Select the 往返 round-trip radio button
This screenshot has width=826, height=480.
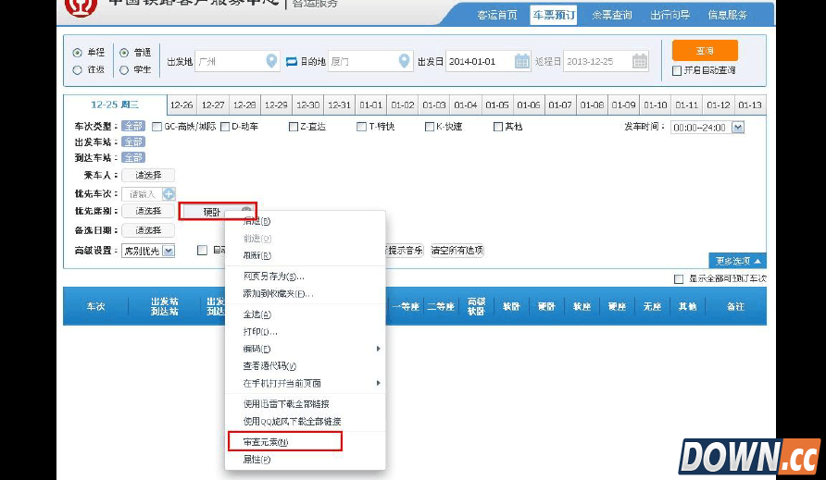78,70
